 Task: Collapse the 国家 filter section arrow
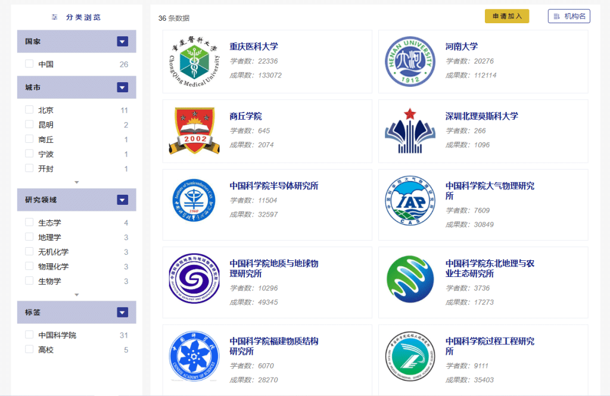click(123, 41)
